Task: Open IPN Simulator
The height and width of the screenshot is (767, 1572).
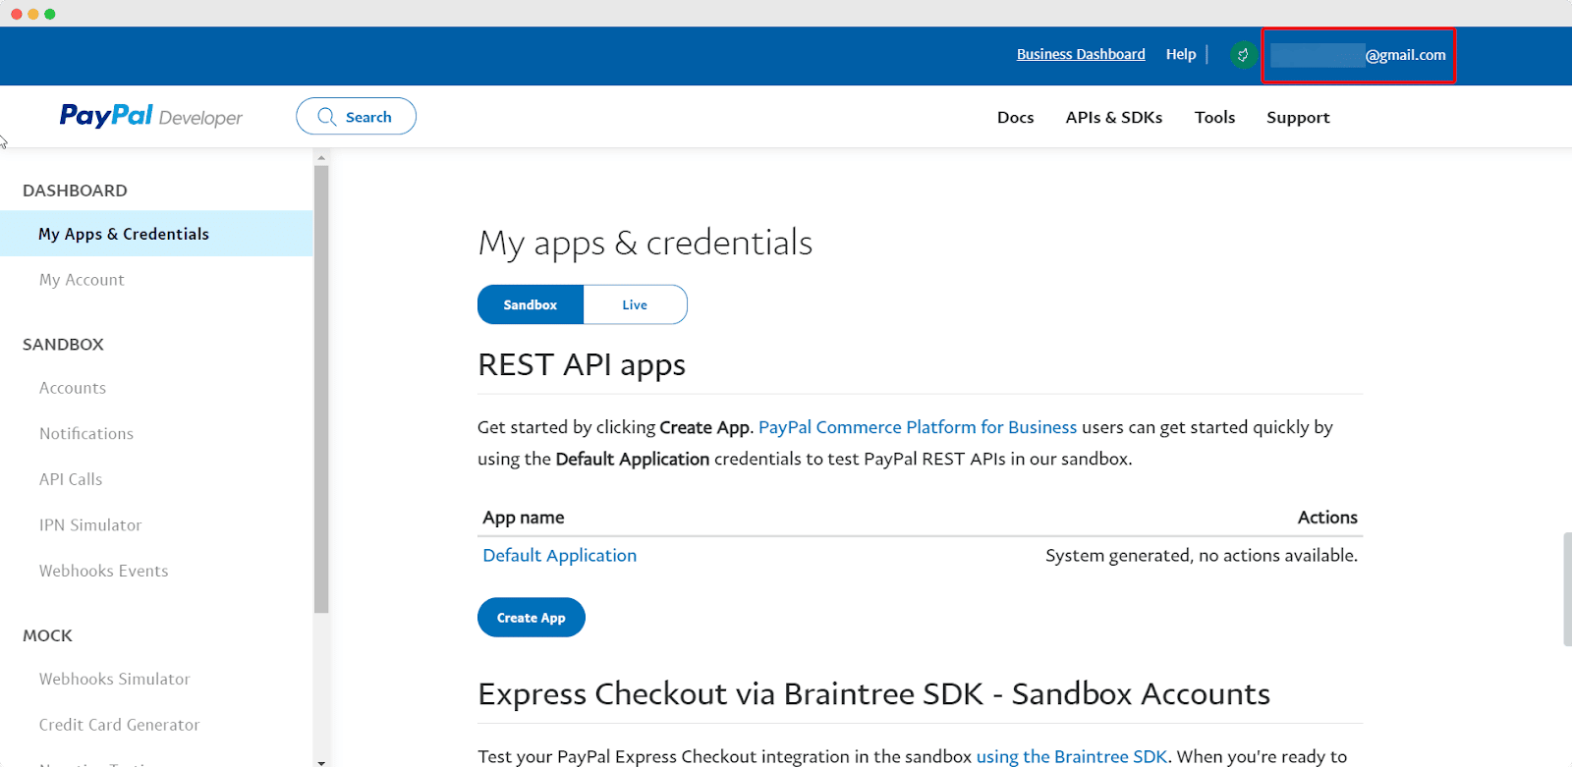Action: tap(90, 525)
